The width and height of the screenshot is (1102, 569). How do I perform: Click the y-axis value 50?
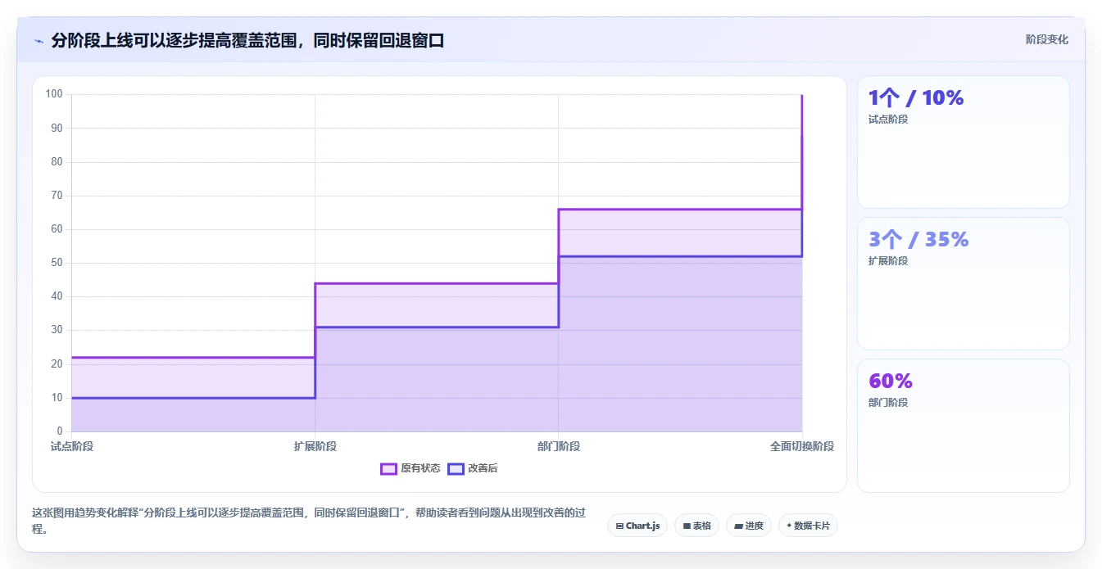(57, 263)
